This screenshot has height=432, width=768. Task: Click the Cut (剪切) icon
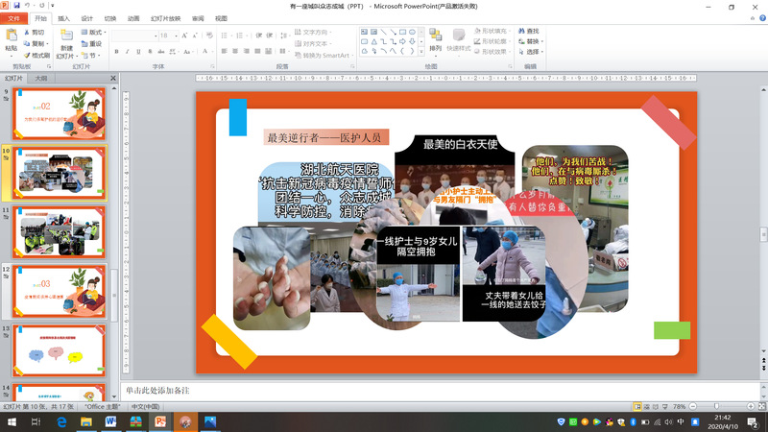point(37,32)
